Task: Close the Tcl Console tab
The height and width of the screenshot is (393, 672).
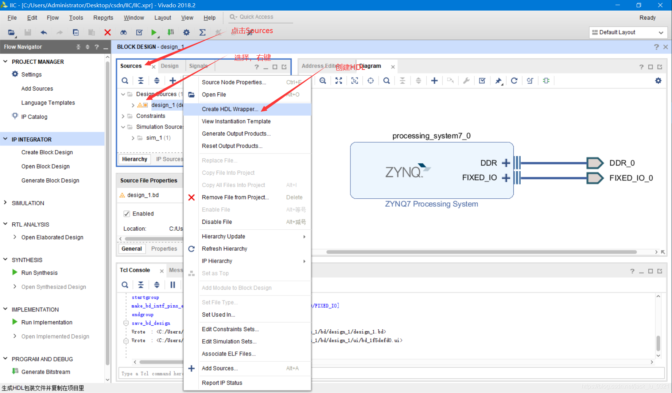Action: (x=162, y=271)
